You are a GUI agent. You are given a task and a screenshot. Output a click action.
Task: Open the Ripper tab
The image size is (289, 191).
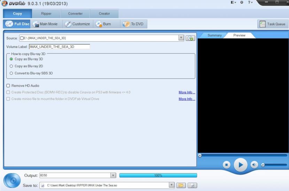click(x=46, y=14)
